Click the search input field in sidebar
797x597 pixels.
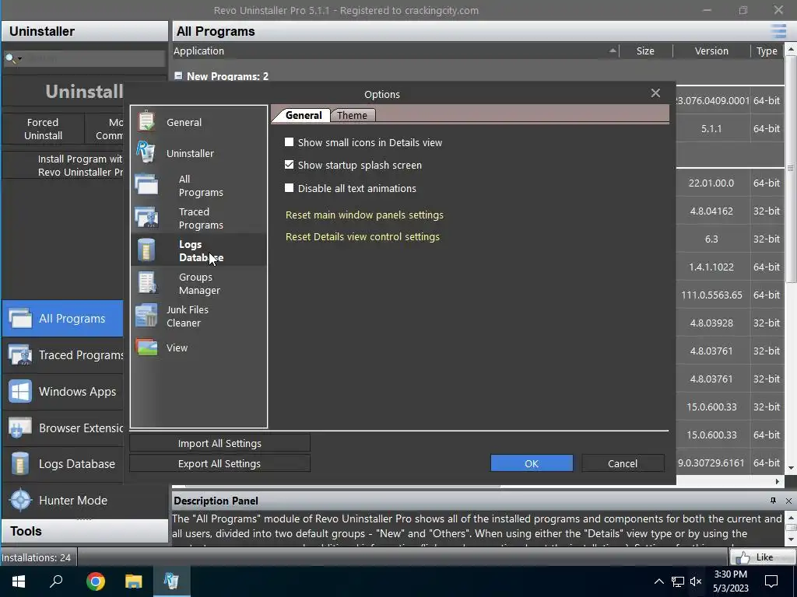[x=94, y=58]
